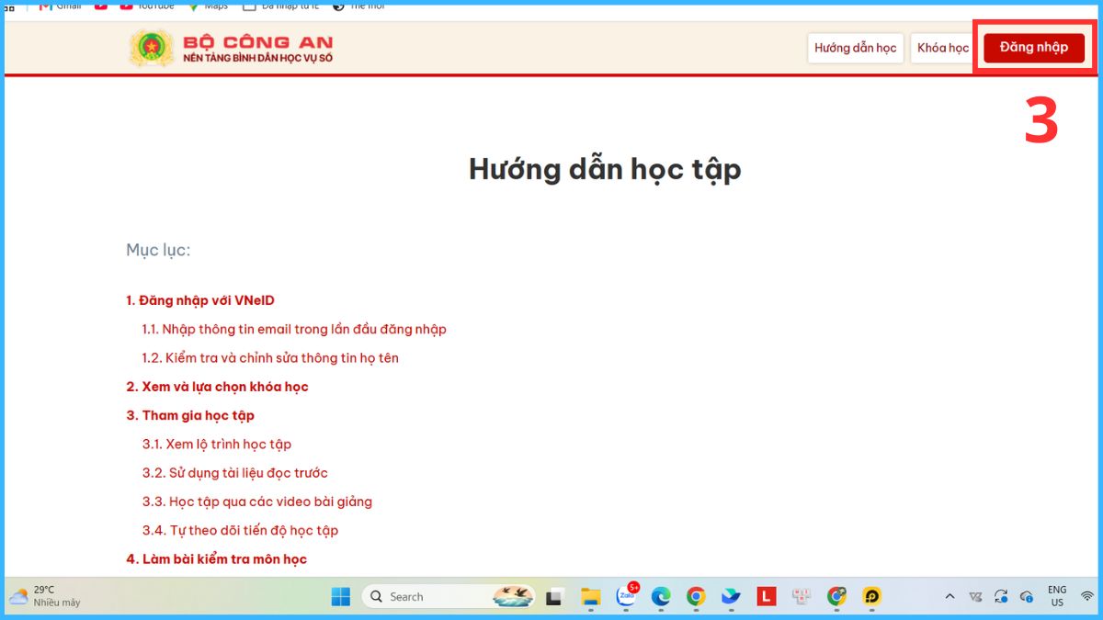This screenshot has height=620, width=1103.
Task: Open the Khóa học menu item
Action: point(943,49)
